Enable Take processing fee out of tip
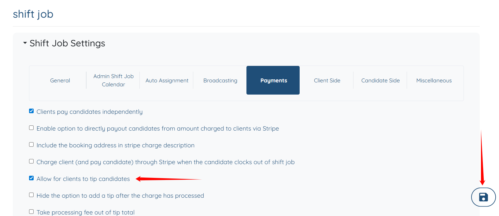The height and width of the screenshot is (216, 499). [x=31, y=212]
